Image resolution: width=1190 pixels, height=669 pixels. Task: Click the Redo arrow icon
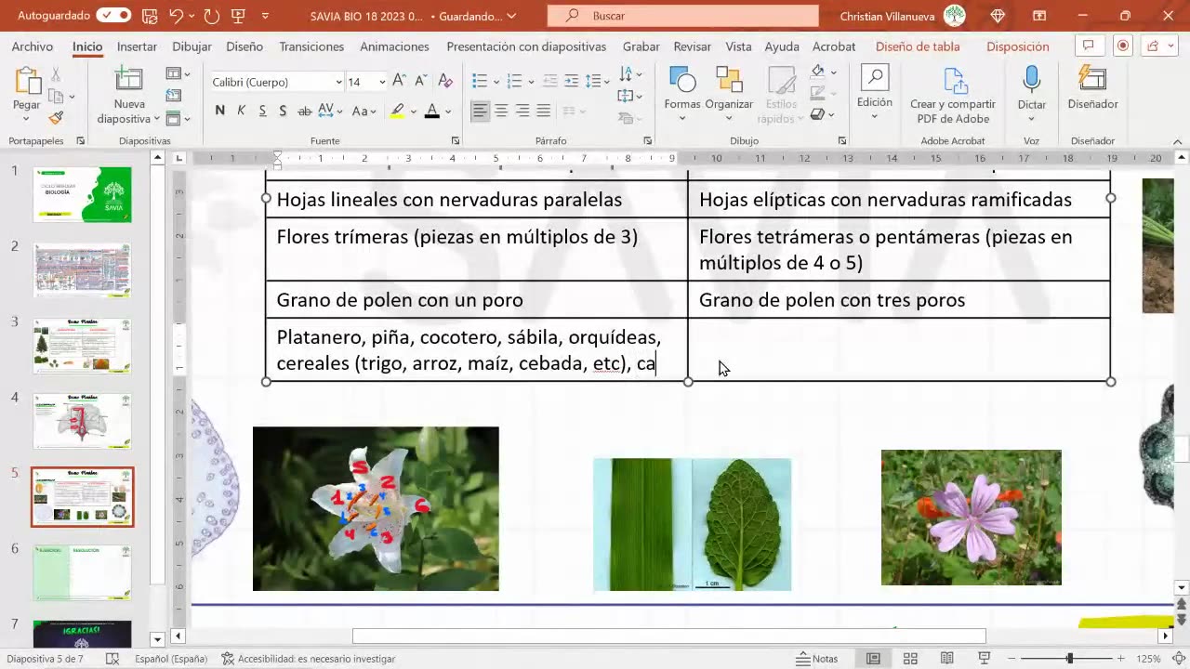point(211,16)
